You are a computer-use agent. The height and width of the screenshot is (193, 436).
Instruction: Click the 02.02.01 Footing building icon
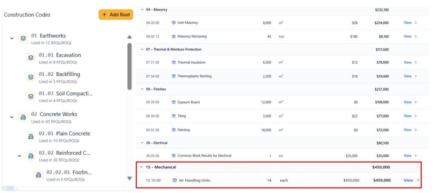pos(38,175)
